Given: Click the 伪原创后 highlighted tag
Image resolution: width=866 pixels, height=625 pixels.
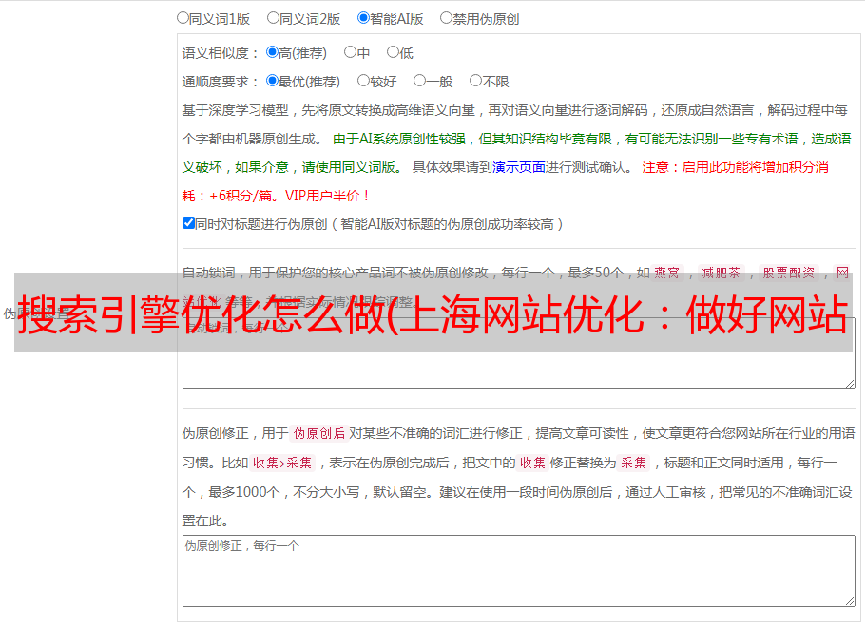Looking at the screenshot, I should coord(319,433).
